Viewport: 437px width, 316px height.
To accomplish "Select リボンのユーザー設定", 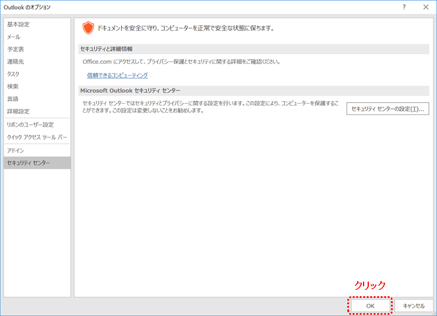I will [x=37, y=125].
